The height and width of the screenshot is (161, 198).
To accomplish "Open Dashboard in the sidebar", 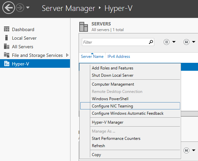I will coord(23,29).
